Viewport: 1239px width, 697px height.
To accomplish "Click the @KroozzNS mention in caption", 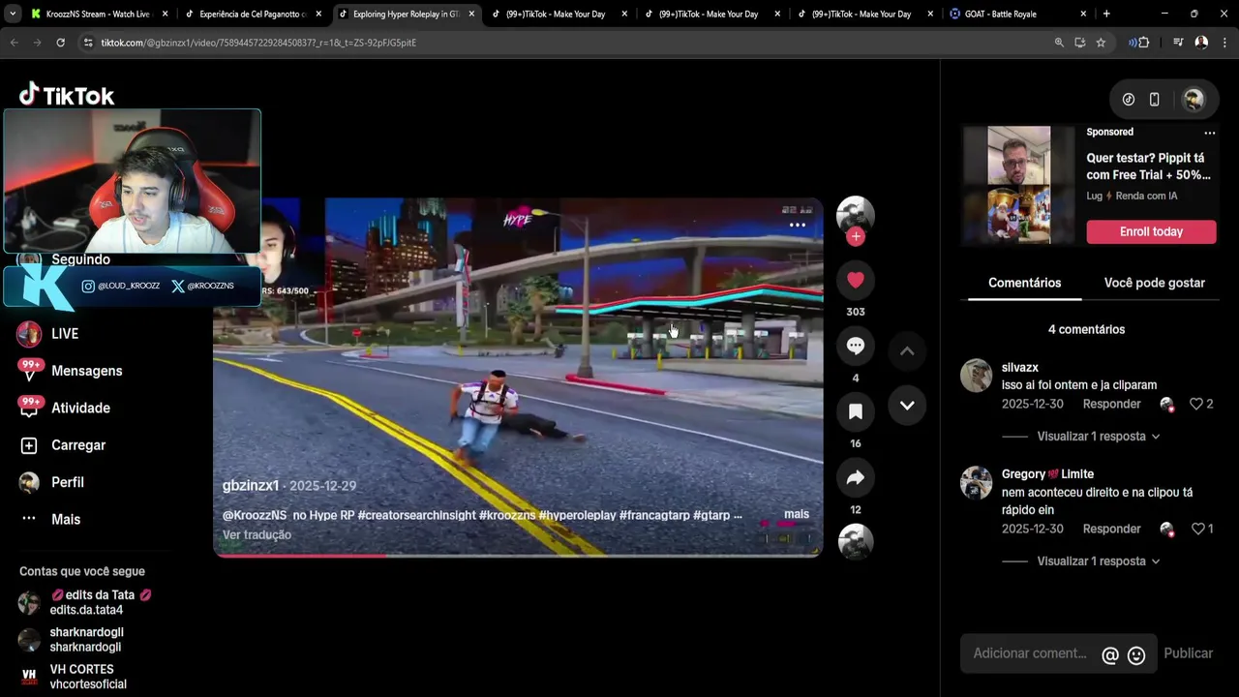I will [x=255, y=515].
